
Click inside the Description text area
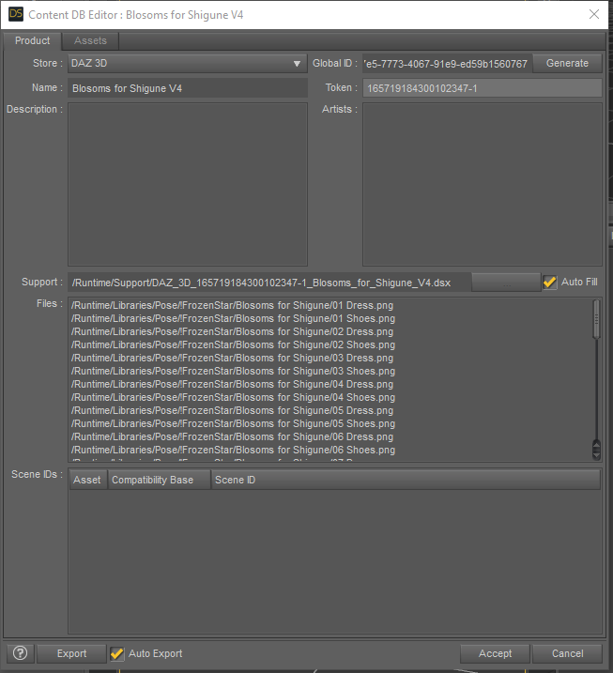pos(188,184)
